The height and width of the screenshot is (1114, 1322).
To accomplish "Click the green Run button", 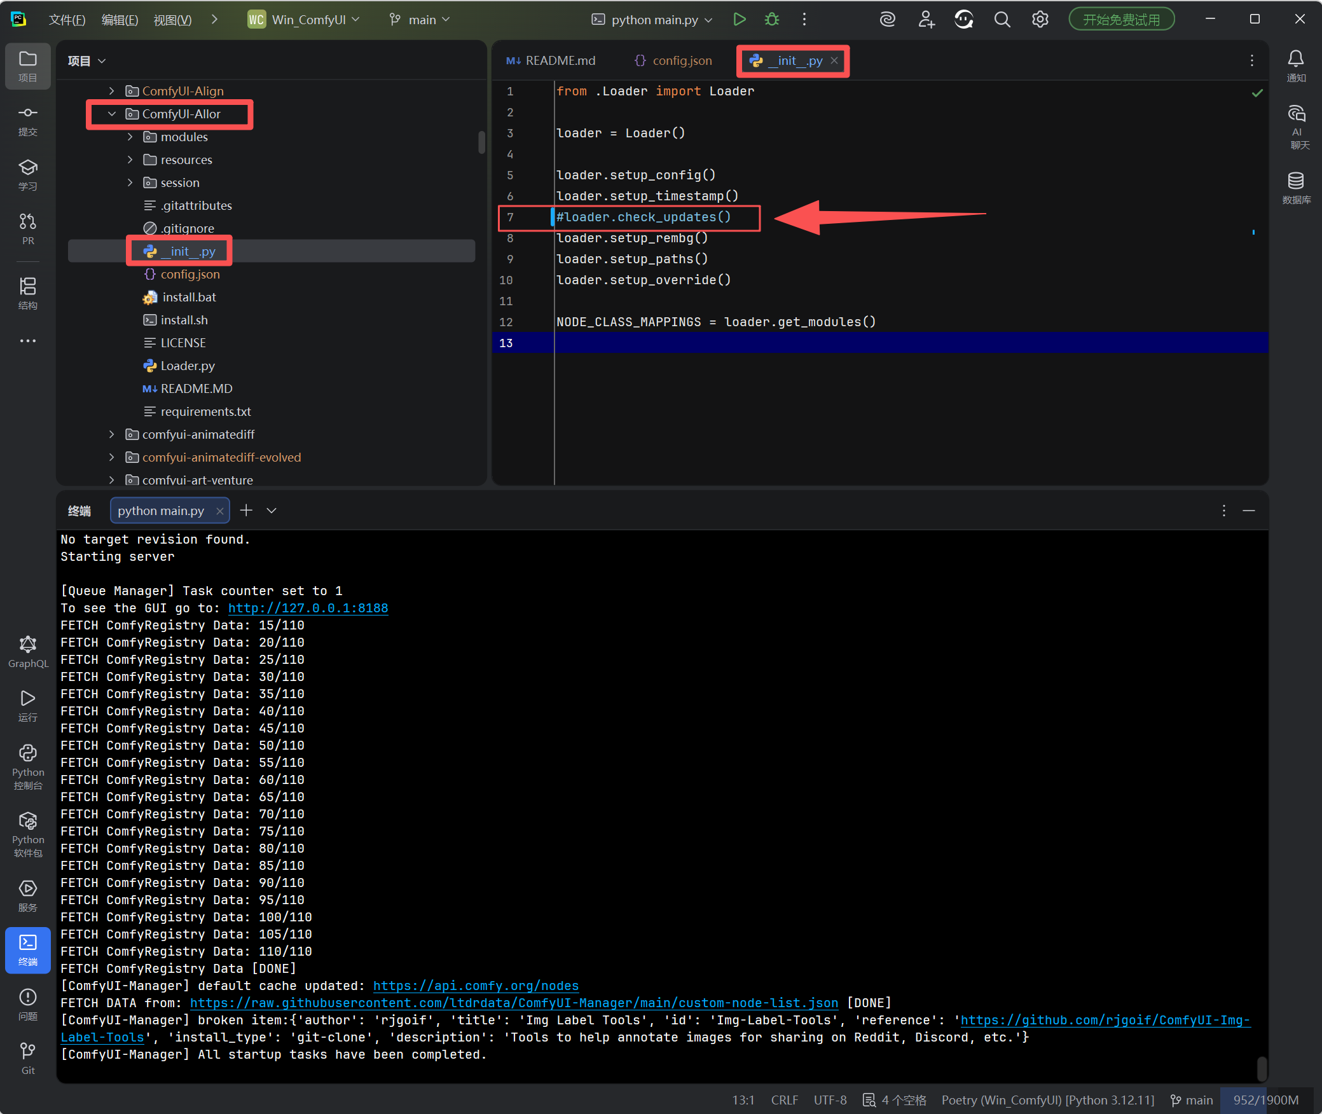I will (x=739, y=20).
